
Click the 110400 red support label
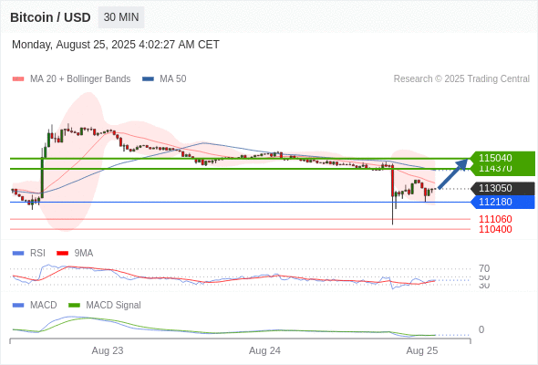pyautogui.click(x=495, y=229)
